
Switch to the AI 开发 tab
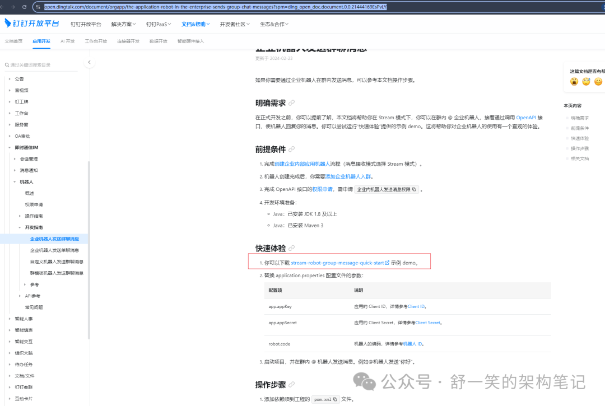pyautogui.click(x=68, y=41)
